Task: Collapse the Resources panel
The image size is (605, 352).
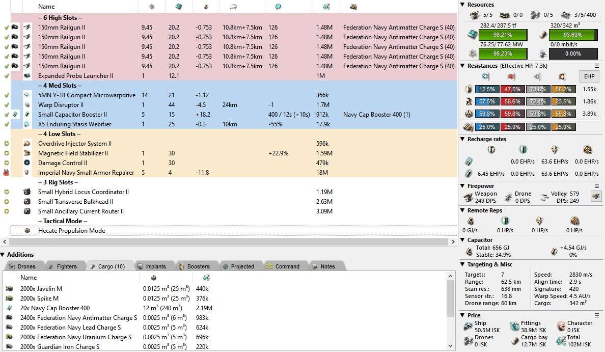Action: 462,5
